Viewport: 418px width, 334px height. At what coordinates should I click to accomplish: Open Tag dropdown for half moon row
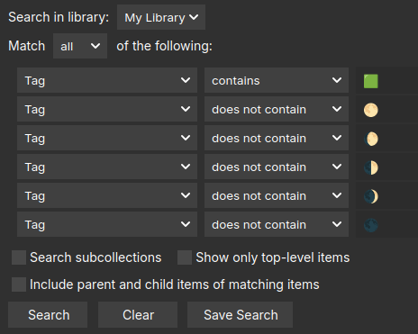[x=107, y=167]
